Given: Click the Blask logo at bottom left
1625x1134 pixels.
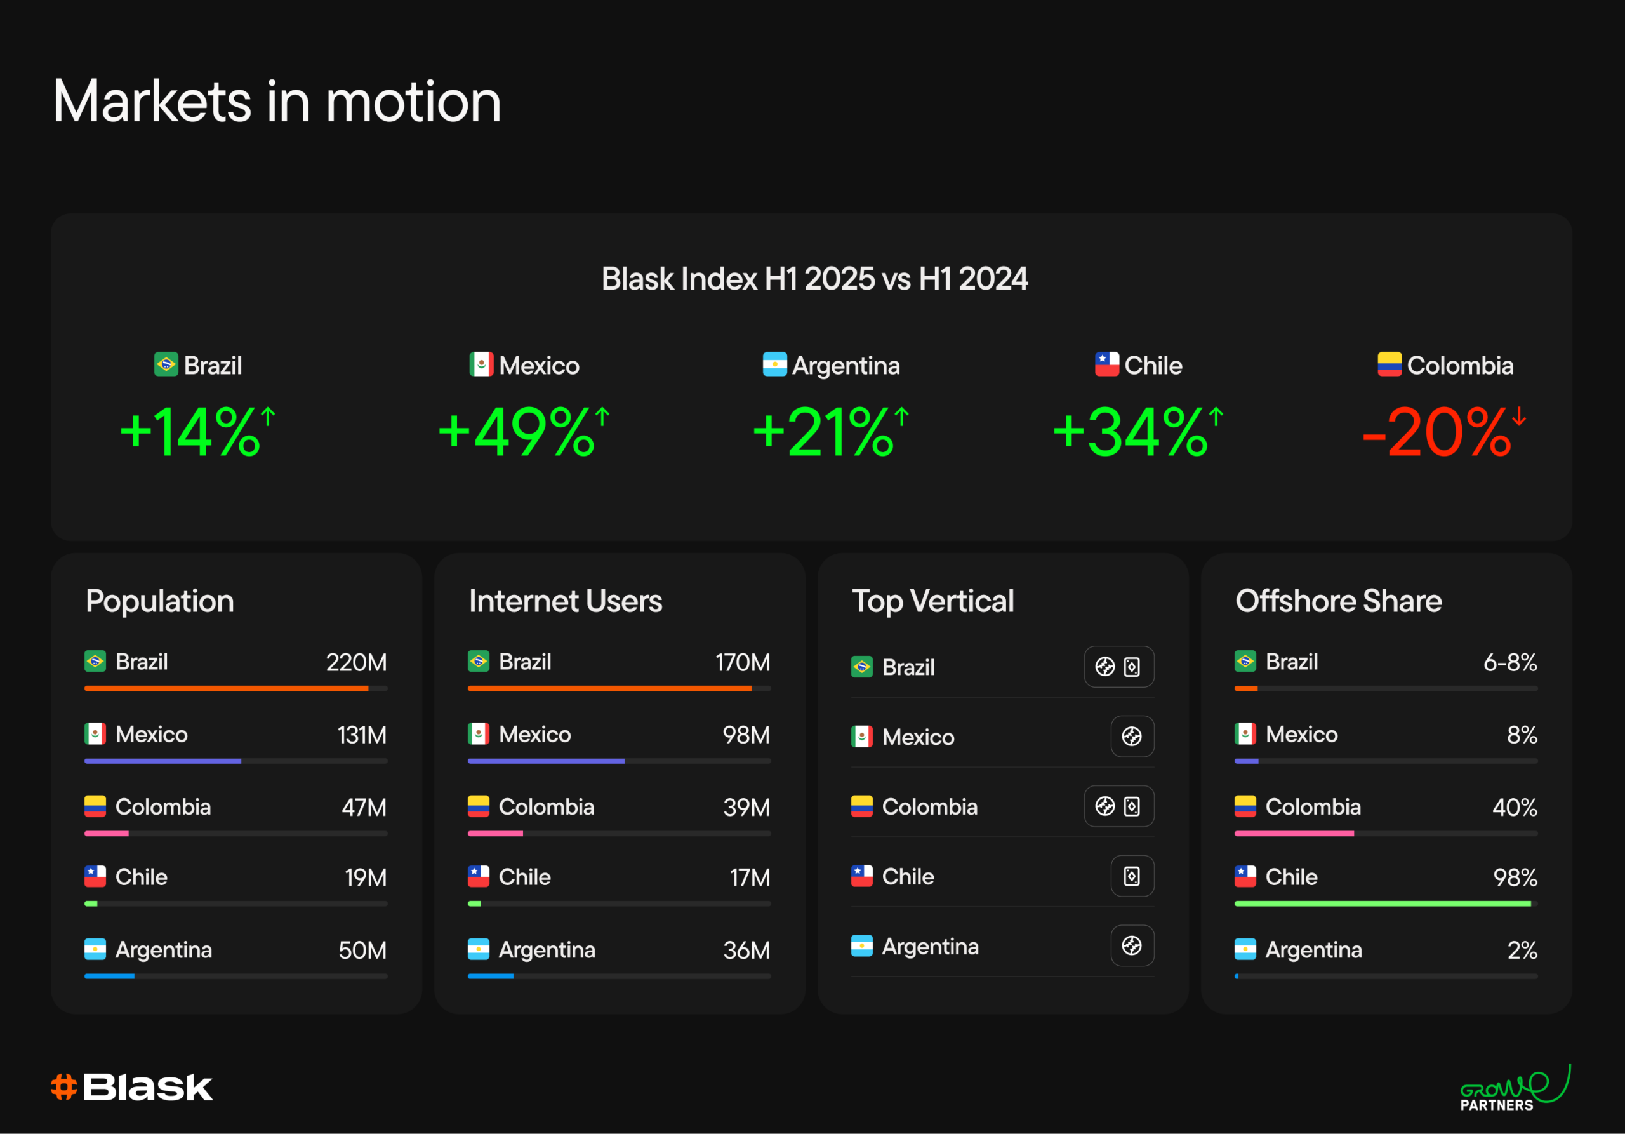Looking at the screenshot, I should (x=131, y=1087).
